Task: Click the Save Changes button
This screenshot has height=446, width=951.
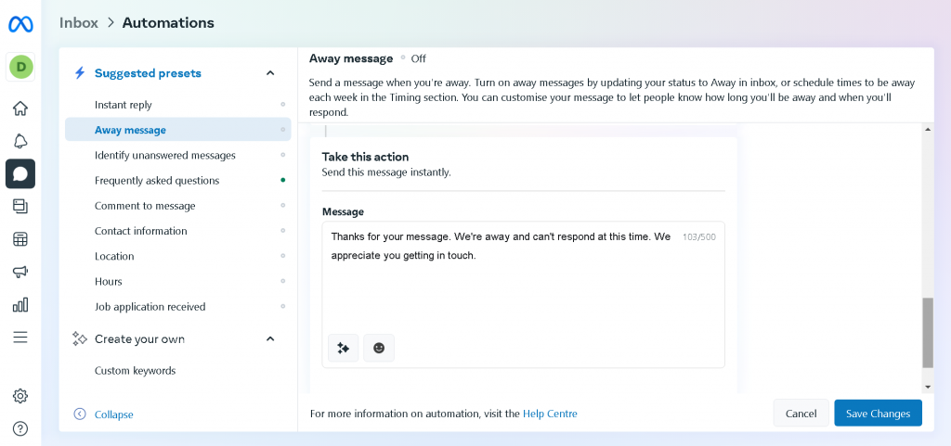Action: 878,414
